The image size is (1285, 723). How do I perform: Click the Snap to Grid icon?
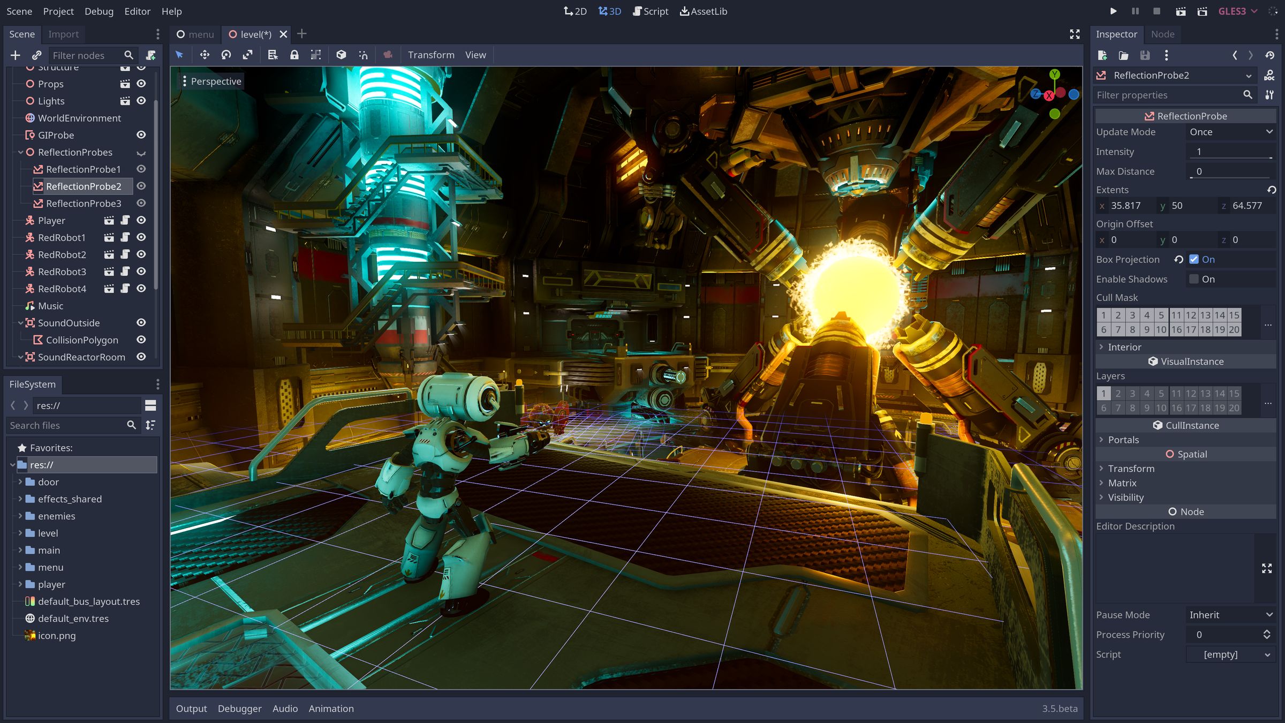point(316,55)
